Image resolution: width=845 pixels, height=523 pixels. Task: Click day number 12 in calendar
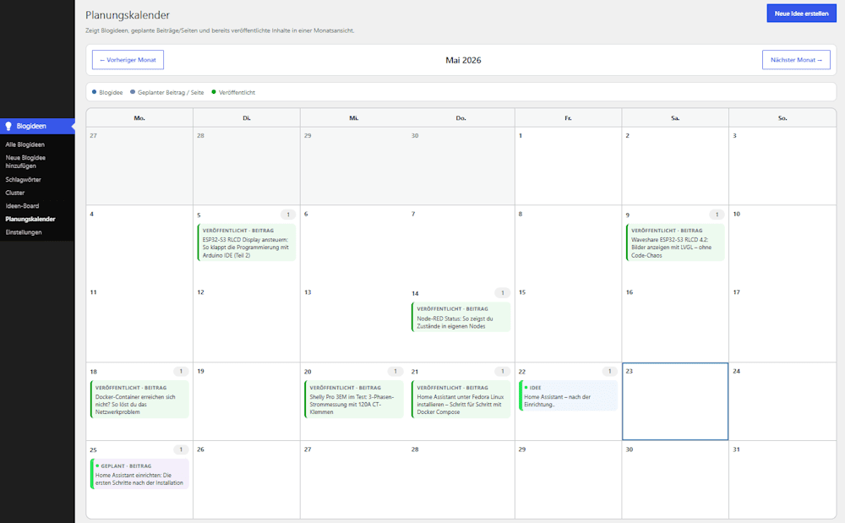point(200,292)
